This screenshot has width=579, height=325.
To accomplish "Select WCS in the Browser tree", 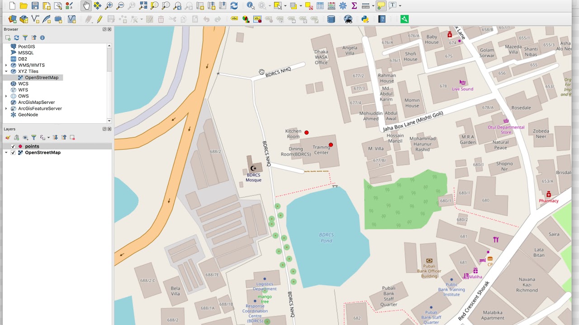I will (x=23, y=84).
